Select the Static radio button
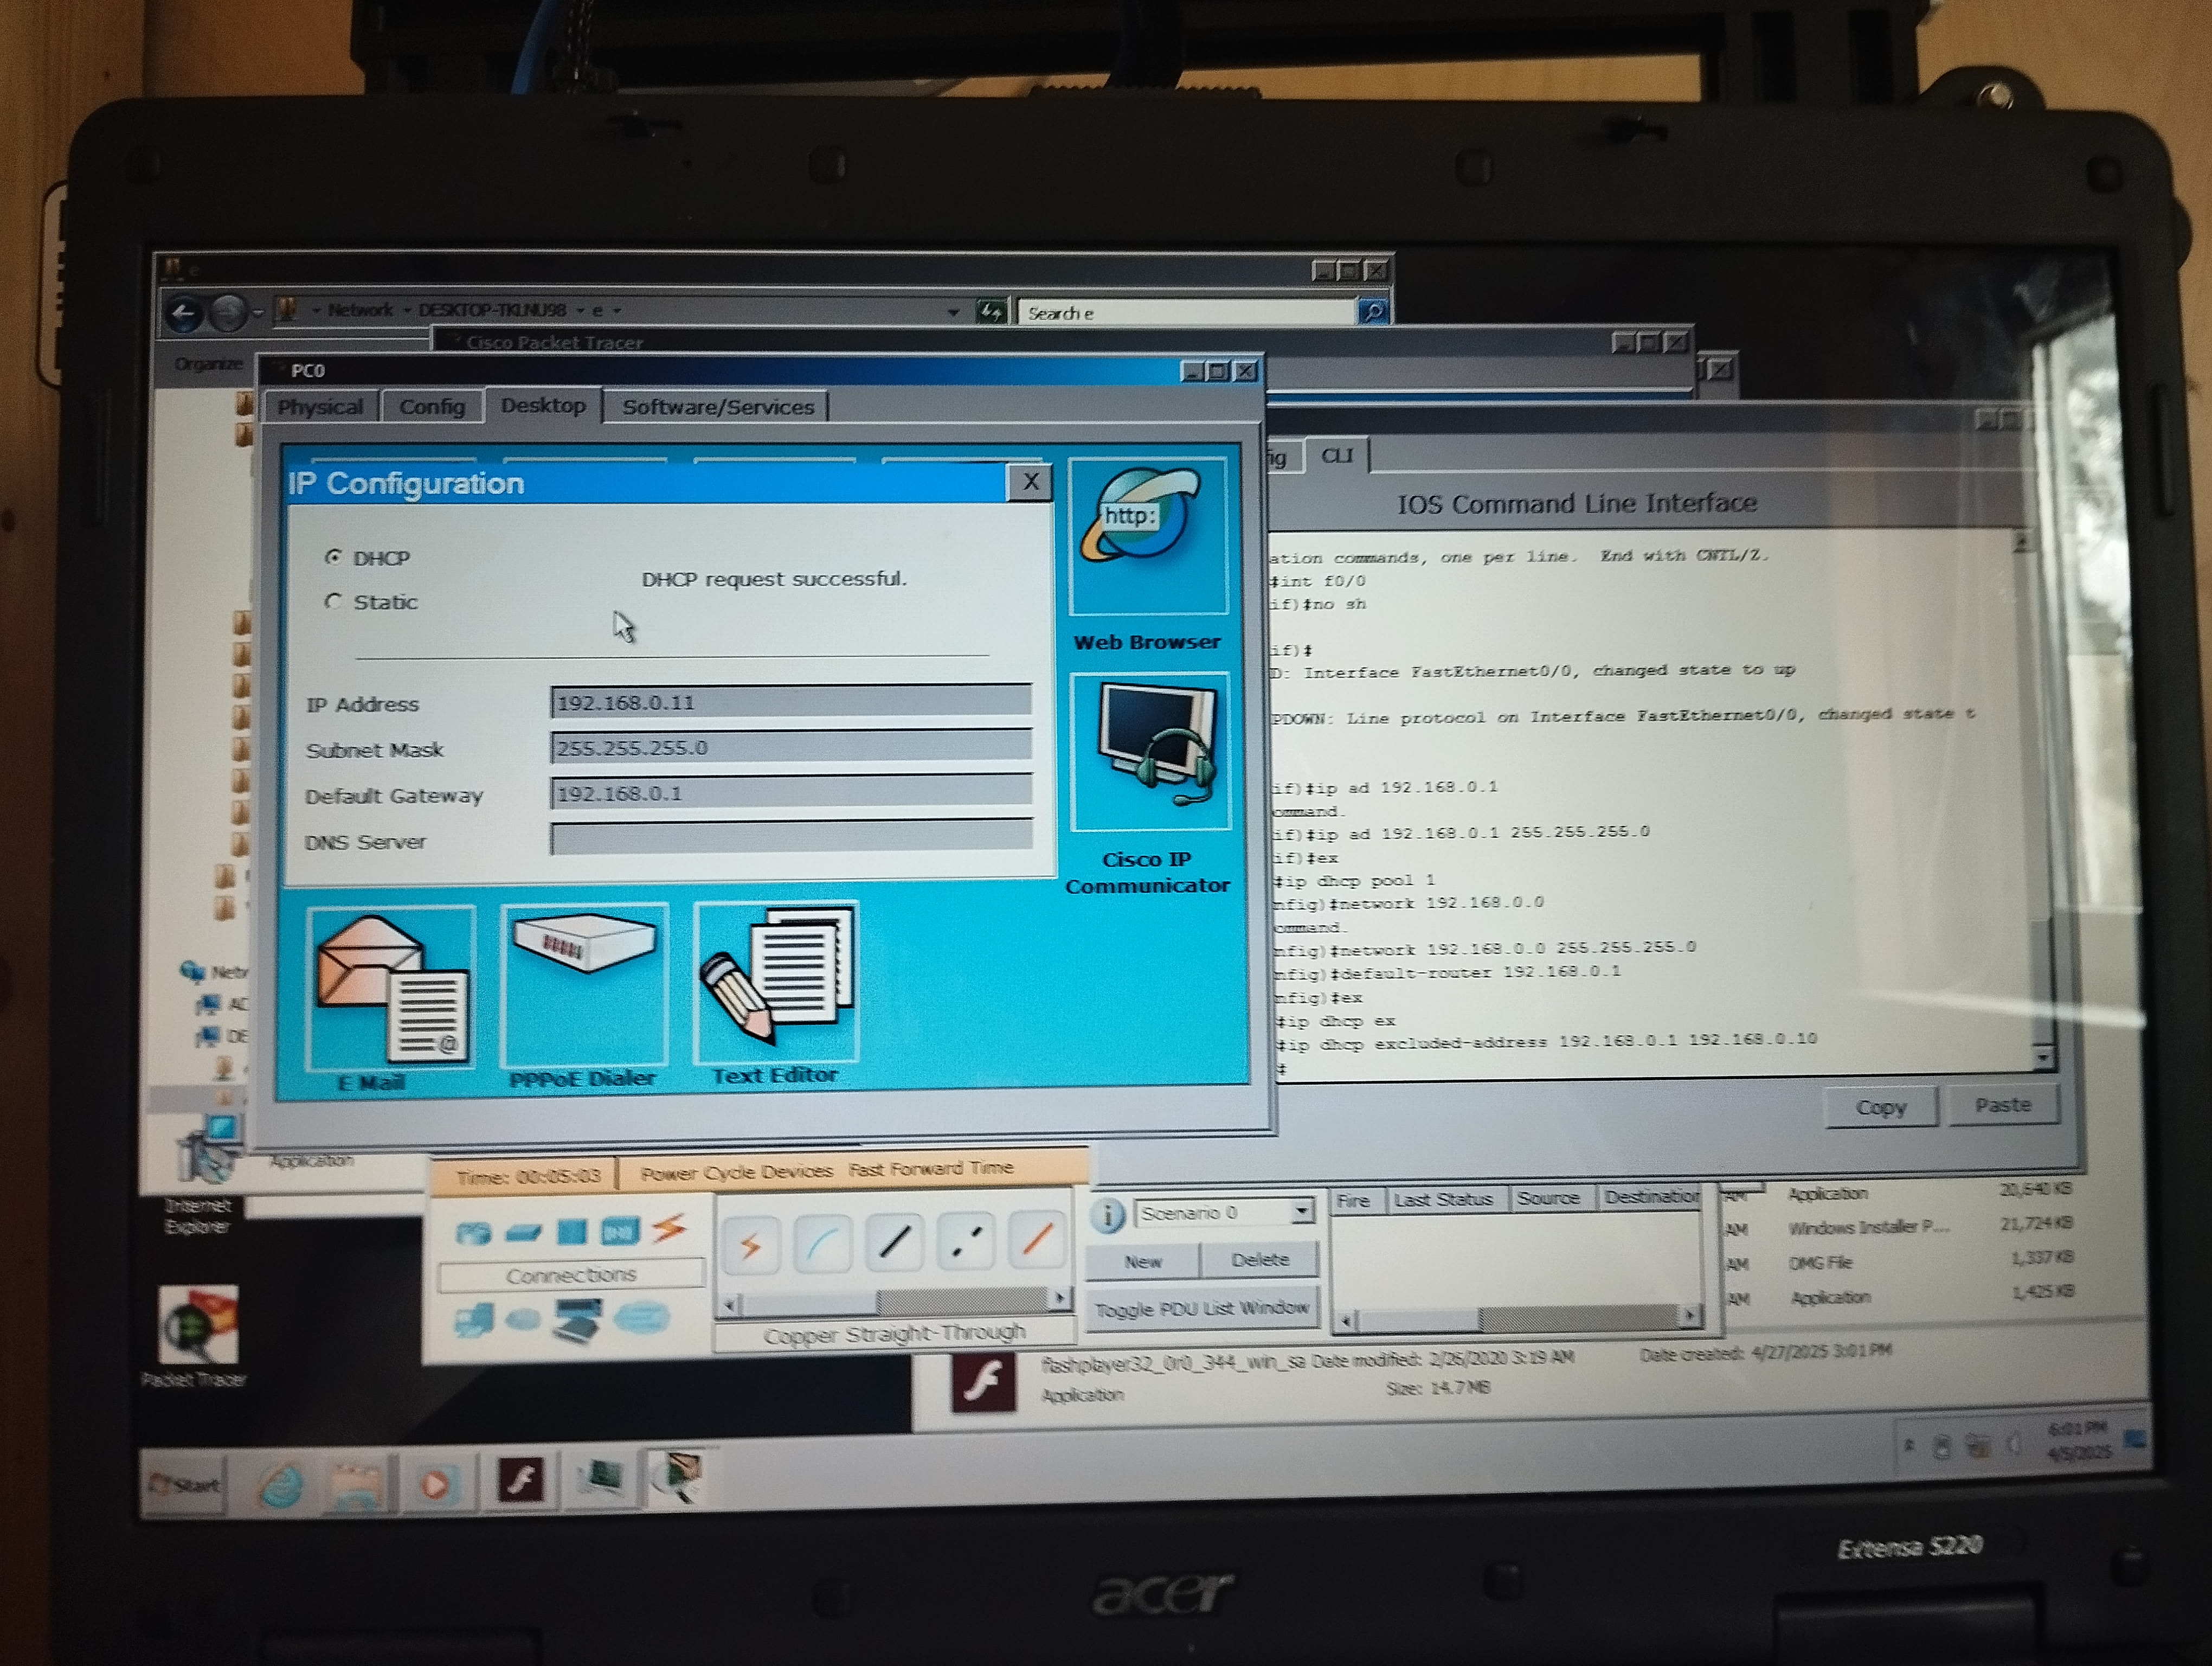 point(334,601)
